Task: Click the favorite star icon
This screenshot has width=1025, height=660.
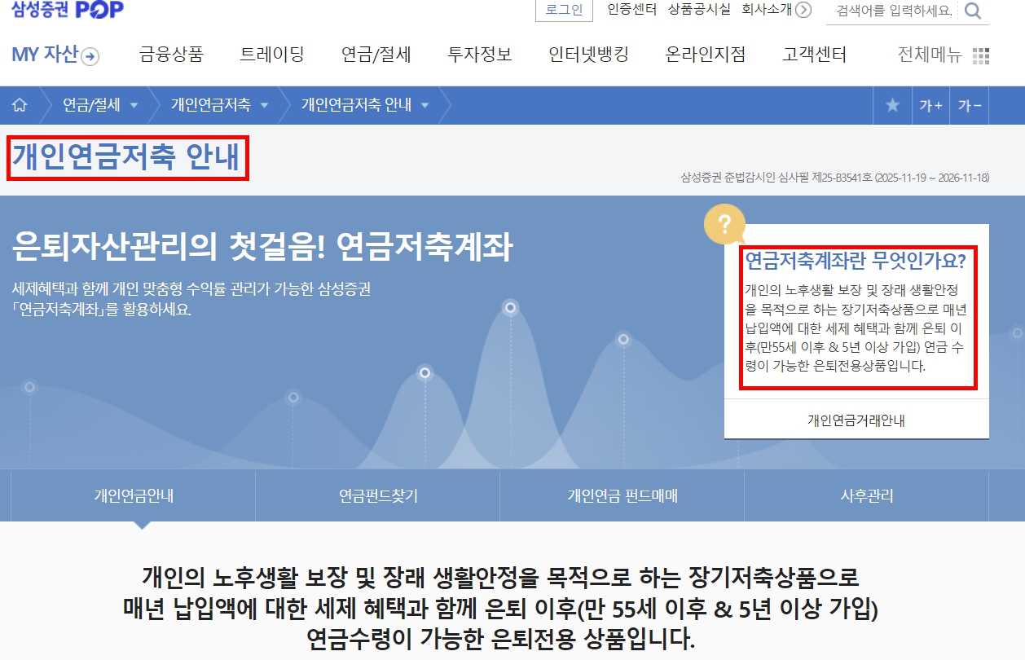Action: pos(892,105)
